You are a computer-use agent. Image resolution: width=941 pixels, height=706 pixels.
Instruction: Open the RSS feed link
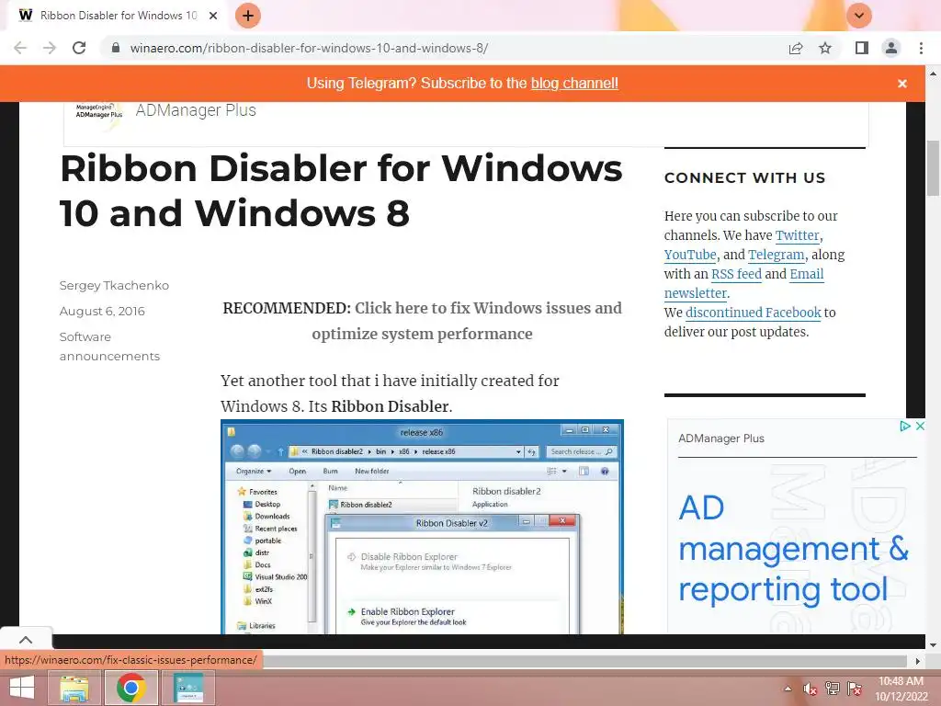pos(736,274)
